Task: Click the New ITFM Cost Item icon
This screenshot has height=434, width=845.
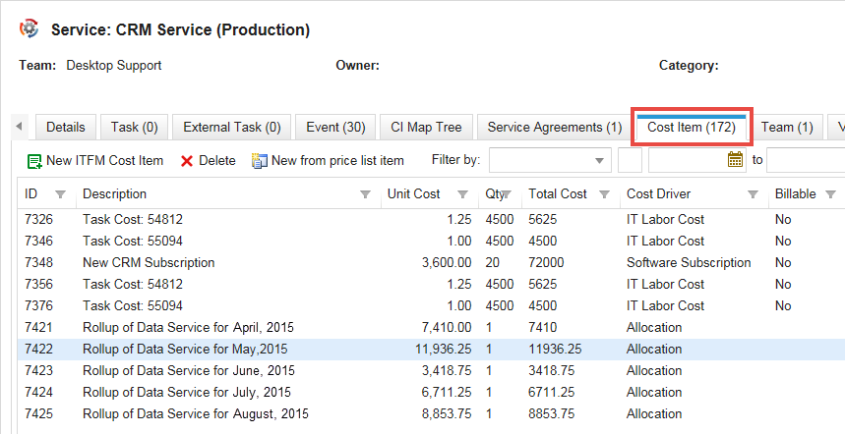Action: [x=34, y=161]
